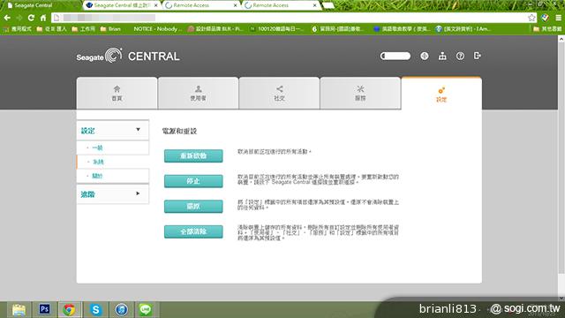The width and height of the screenshot is (565, 318).
Task: Open the 一般 general settings item
Action: coord(97,148)
